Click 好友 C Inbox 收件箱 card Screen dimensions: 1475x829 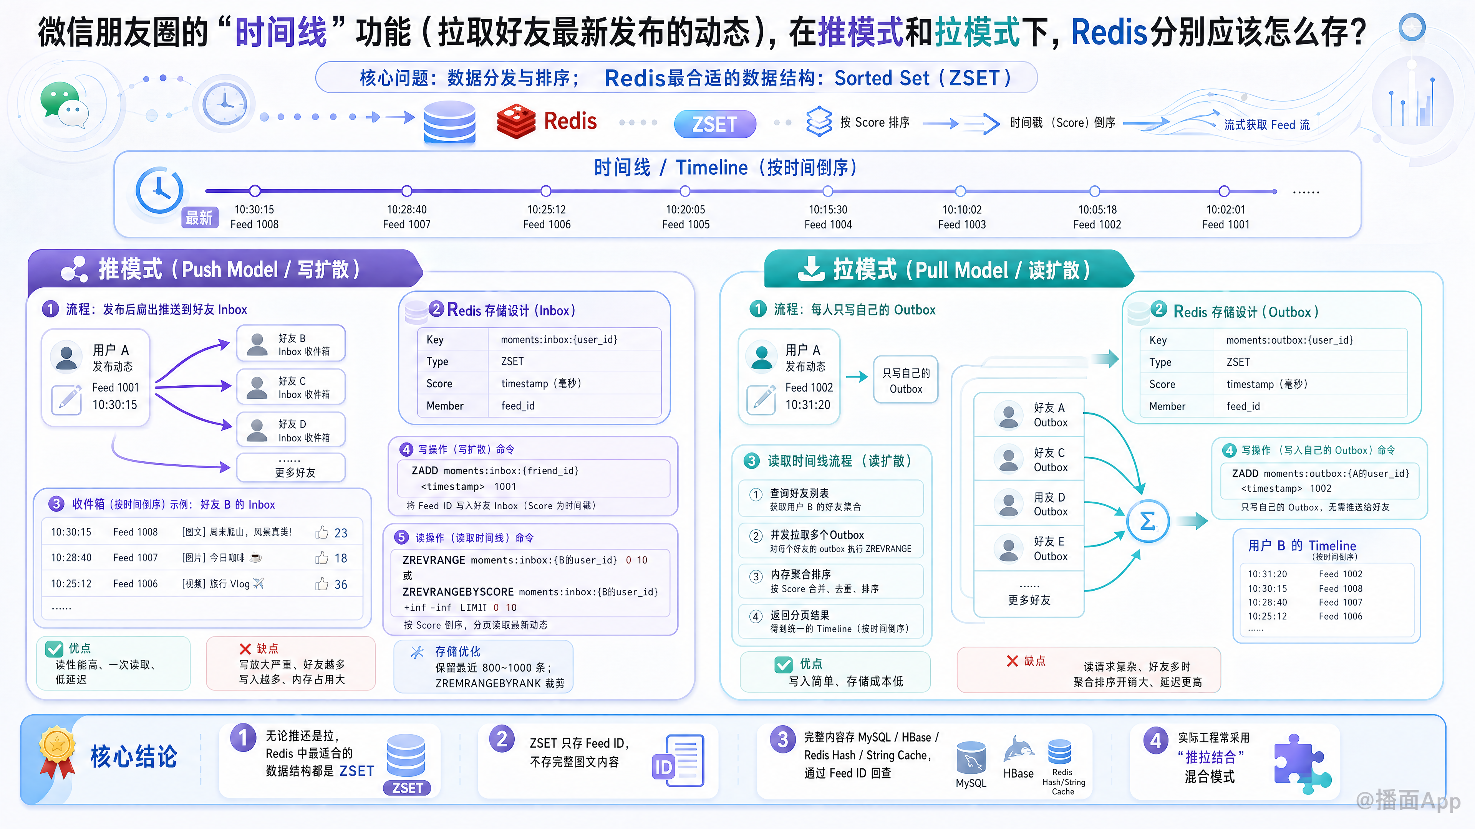(291, 387)
